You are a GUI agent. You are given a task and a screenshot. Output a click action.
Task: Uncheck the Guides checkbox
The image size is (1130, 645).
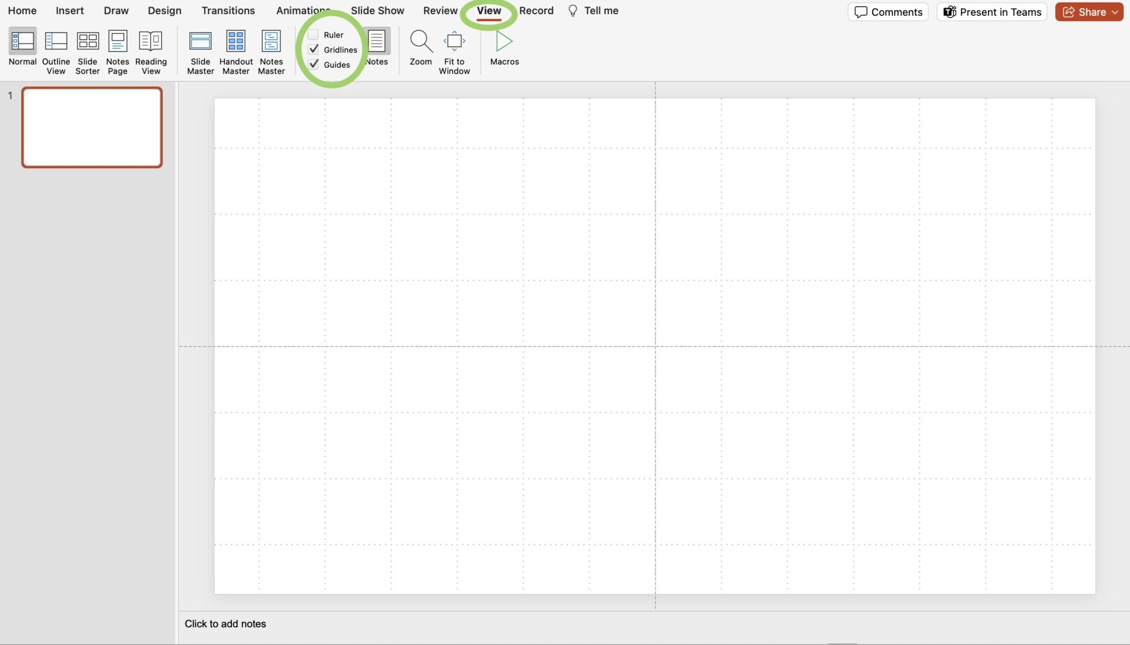tap(314, 64)
